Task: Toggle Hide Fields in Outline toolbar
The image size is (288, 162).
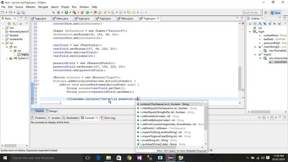Action: pos(265,24)
